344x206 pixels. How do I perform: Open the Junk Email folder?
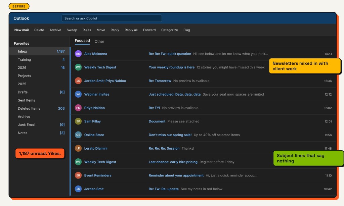pyautogui.click(x=40, y=125)
